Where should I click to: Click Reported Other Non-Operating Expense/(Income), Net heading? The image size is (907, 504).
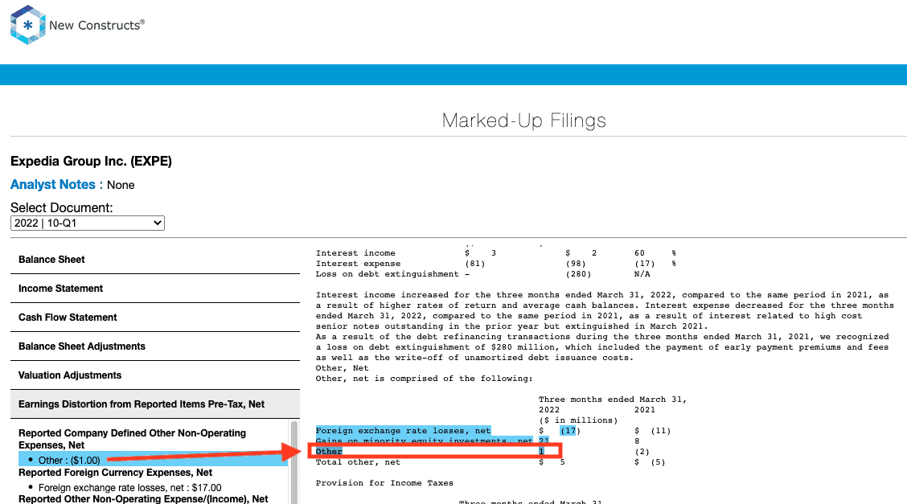[x=143, y=499]
